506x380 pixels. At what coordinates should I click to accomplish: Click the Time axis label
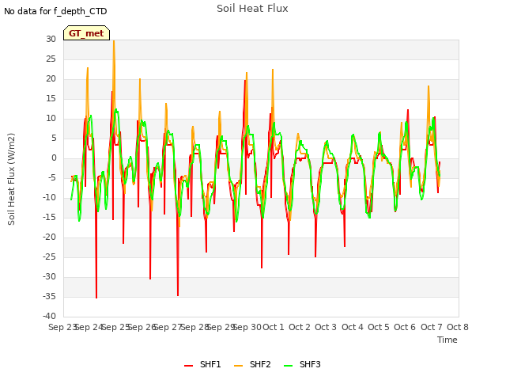click(x=447, y=340)
